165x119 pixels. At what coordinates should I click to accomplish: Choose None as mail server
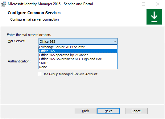click(78, 67)
